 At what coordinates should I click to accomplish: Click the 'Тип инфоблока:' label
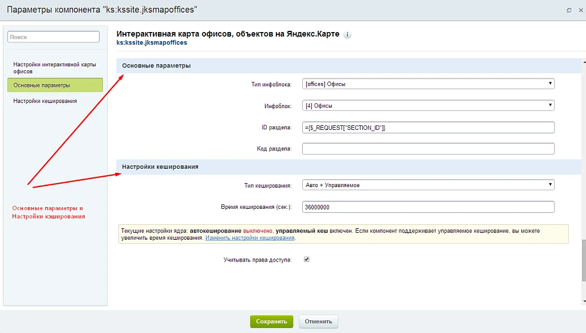tap(271, 85)
